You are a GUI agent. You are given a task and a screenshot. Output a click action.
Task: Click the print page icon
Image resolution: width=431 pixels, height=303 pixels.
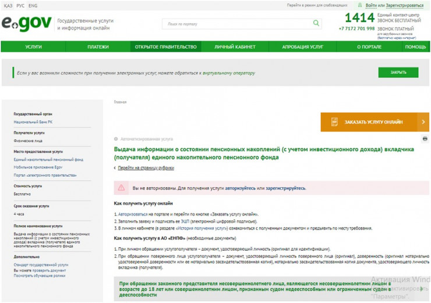(425, 139)
